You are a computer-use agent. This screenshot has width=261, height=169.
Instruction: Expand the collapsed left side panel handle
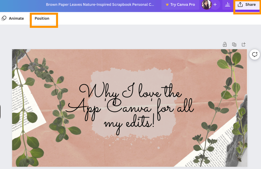pos(1,111)
